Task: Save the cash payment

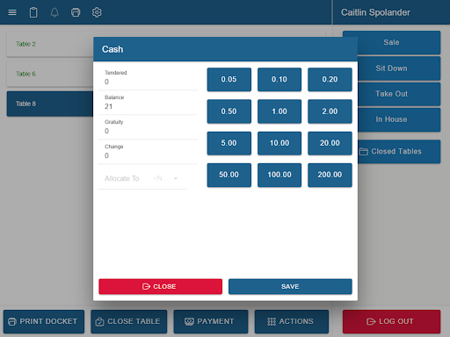Action: pos(290,286)
